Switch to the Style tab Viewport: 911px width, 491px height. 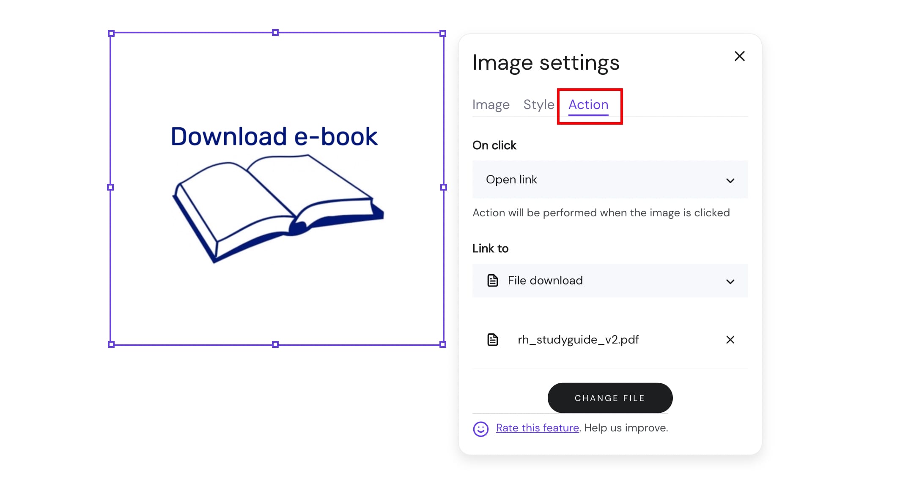[538, 104]
